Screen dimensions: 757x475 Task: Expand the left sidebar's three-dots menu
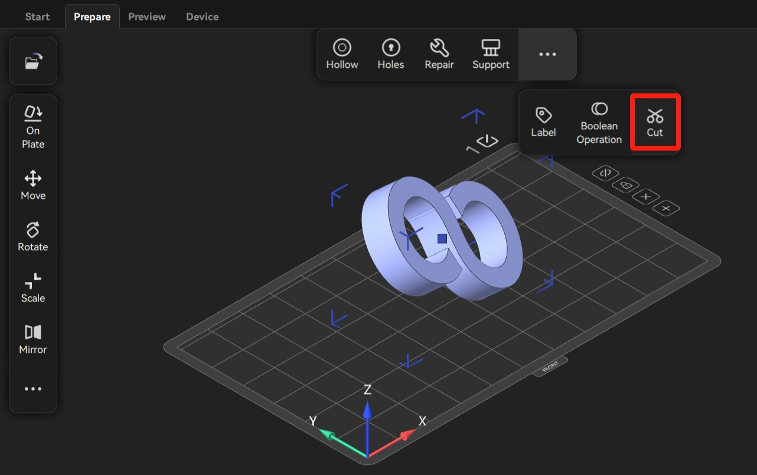click(x=33, y=389)
